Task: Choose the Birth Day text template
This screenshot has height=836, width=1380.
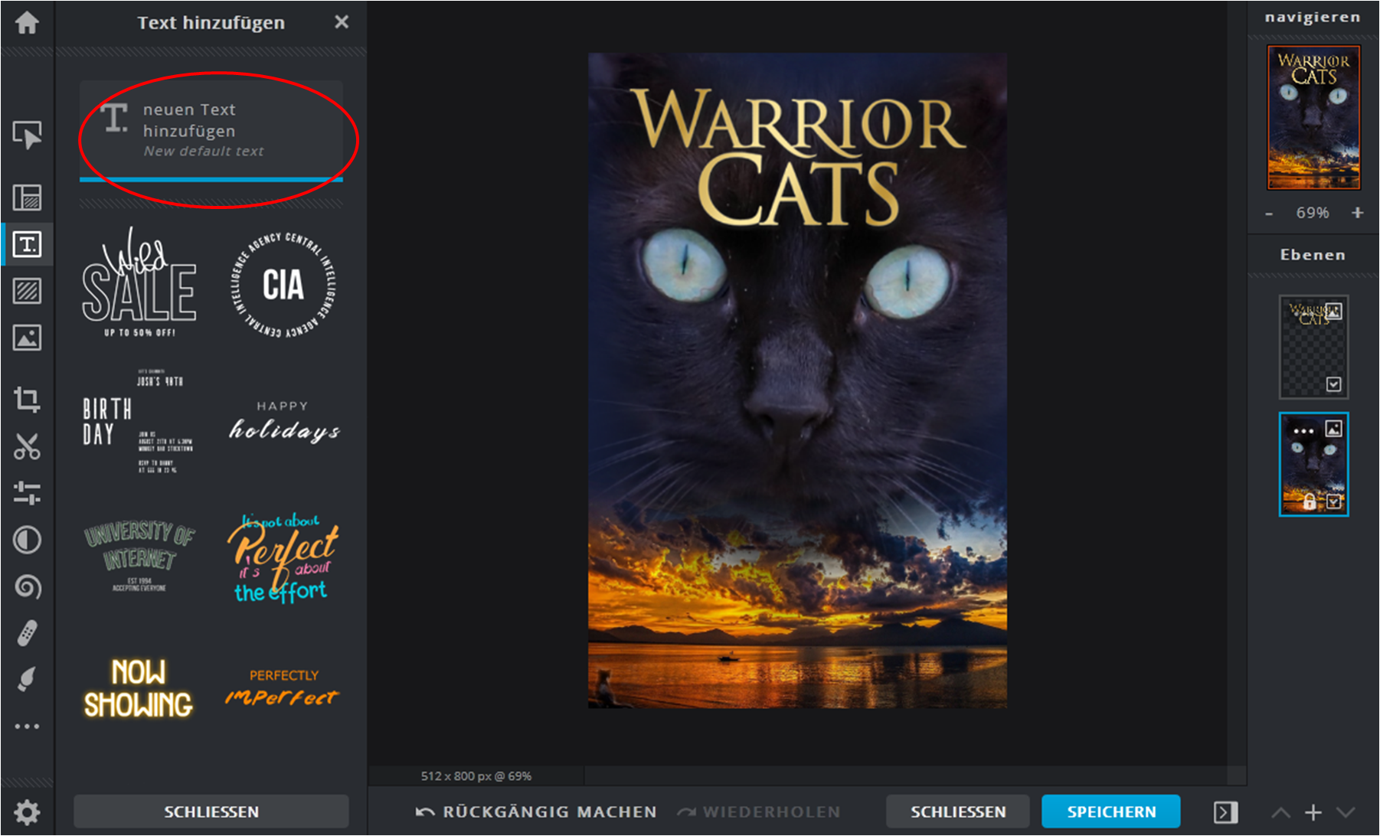Action: tap(138, 421)
